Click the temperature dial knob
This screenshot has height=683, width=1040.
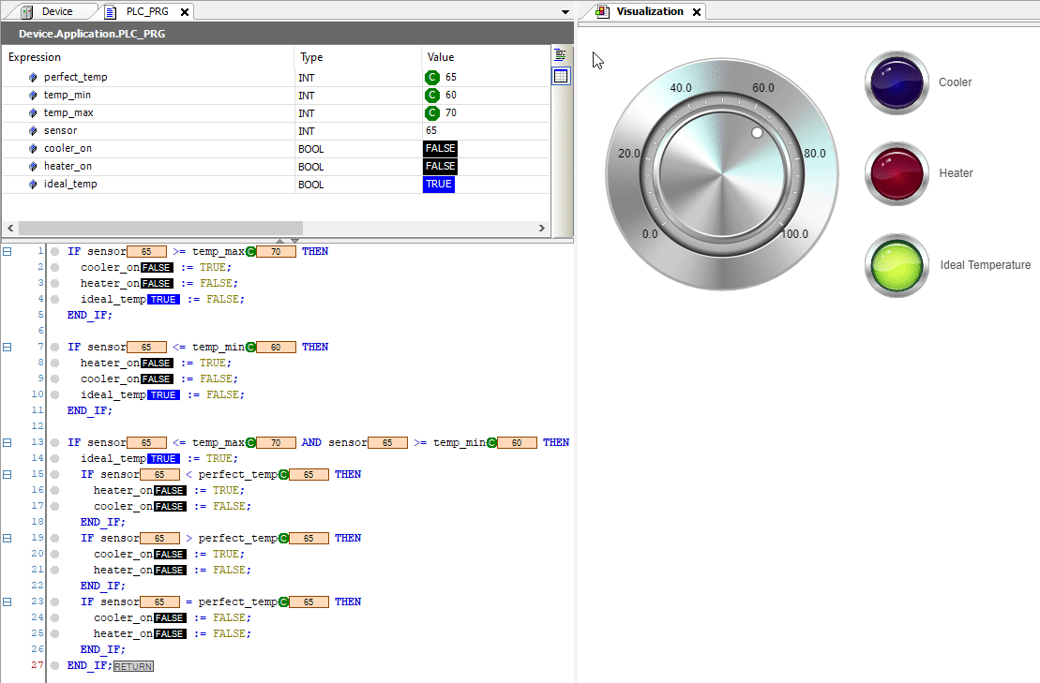pos(722,175)
